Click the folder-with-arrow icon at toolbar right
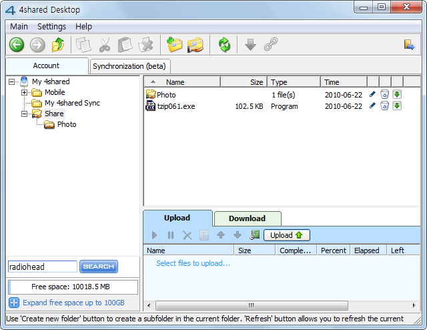Viewport: 427px width, 330px height. 409,45
